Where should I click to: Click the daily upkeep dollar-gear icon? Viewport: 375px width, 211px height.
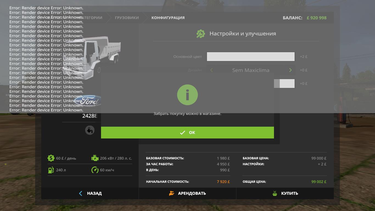click(51, 158)
